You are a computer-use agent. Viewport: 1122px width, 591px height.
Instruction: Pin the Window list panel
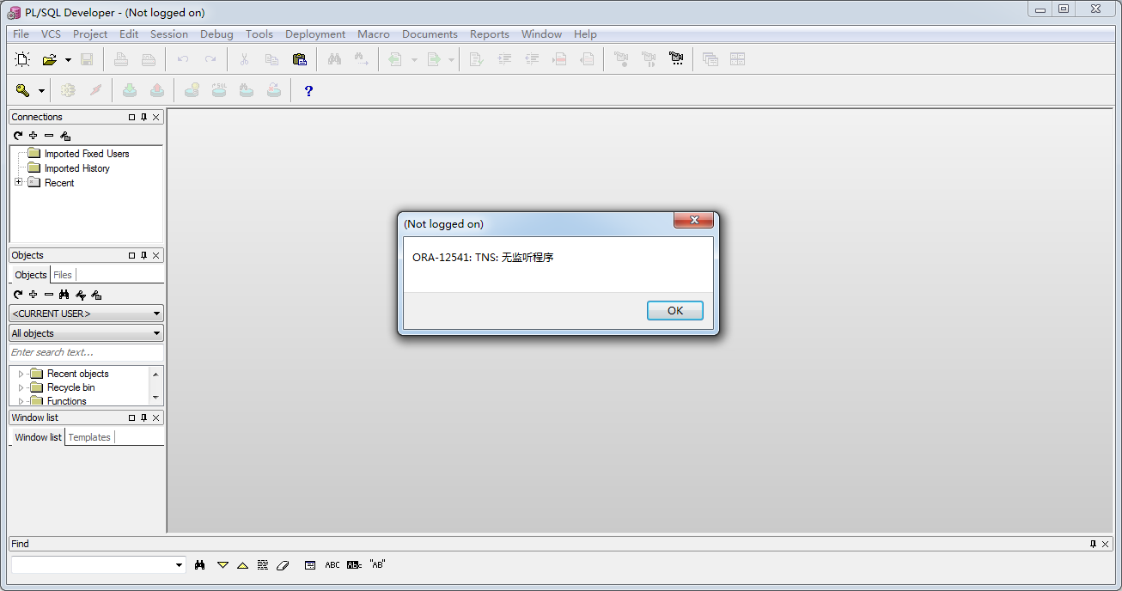point(143,417)
